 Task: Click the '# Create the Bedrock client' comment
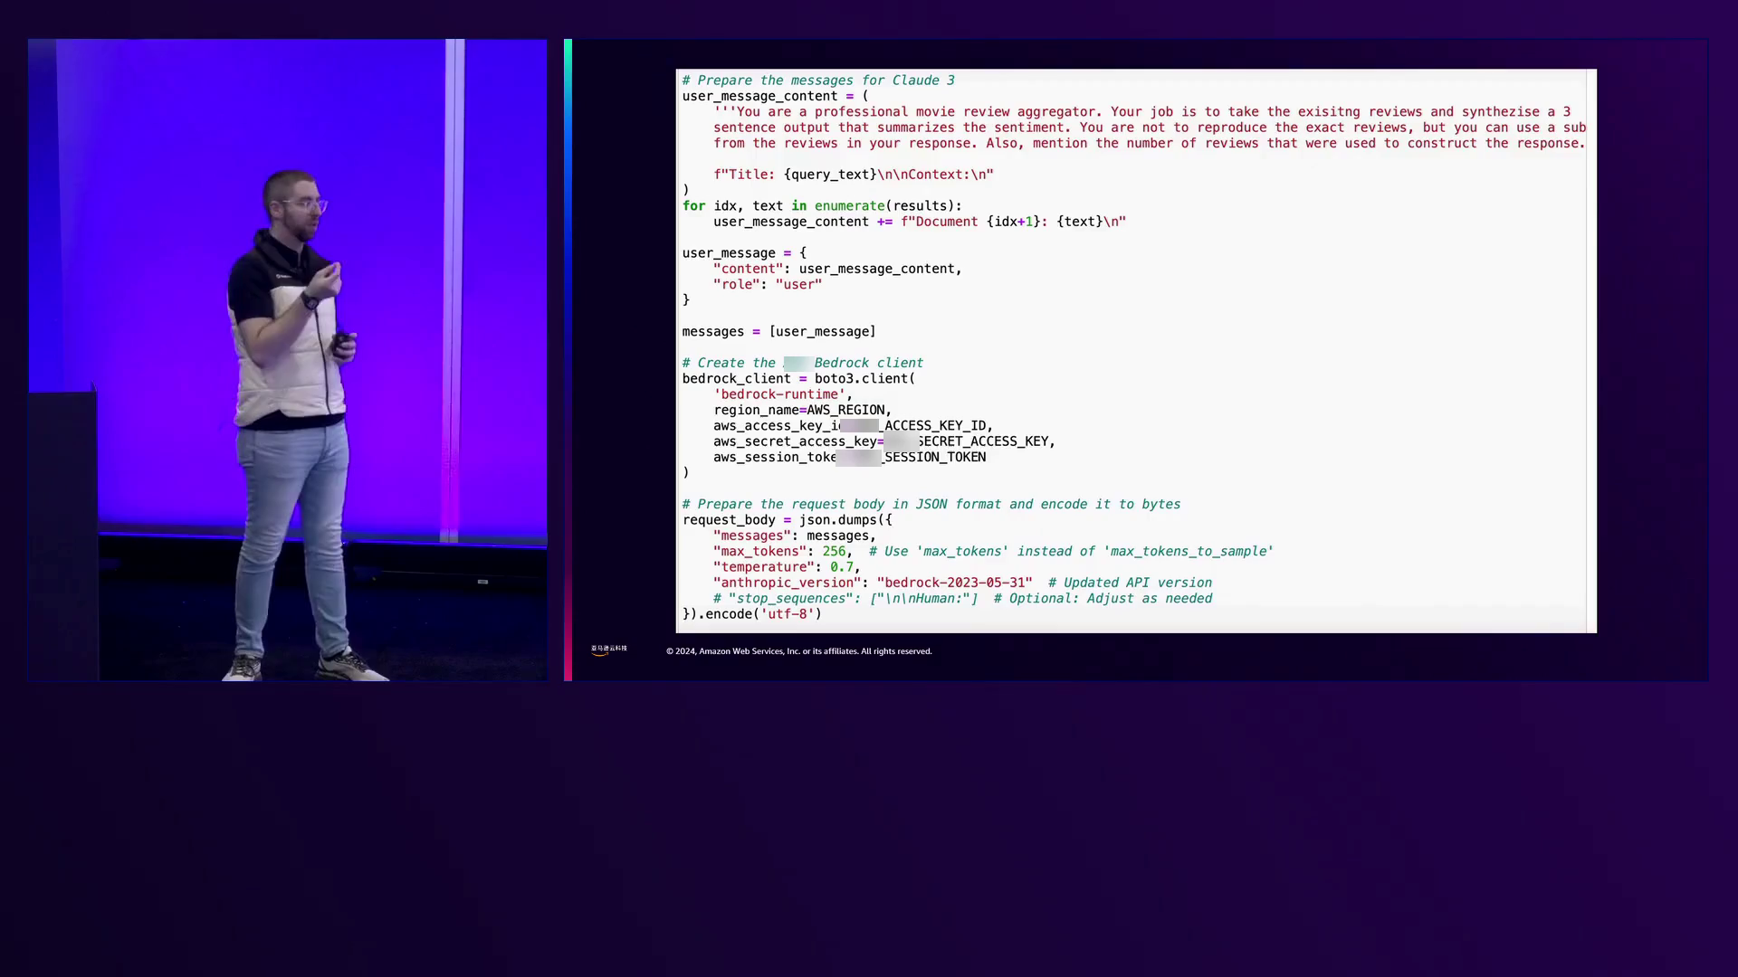tap(802, 363)
